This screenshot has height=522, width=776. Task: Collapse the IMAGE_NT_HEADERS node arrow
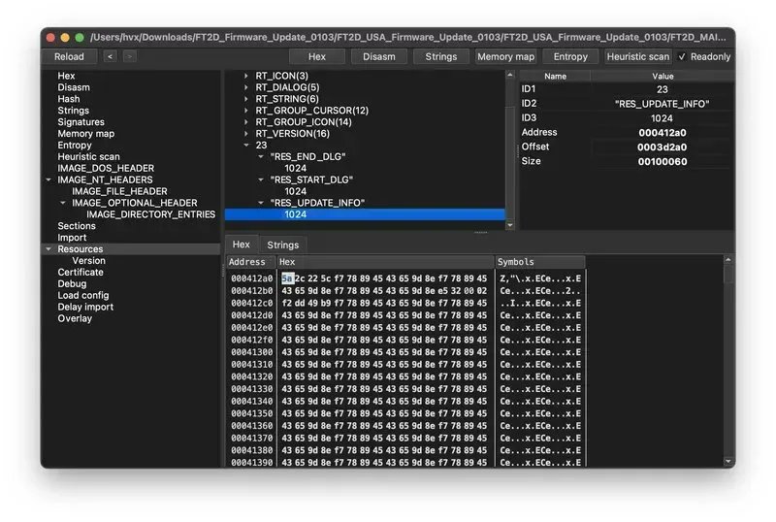coord(49,179)
